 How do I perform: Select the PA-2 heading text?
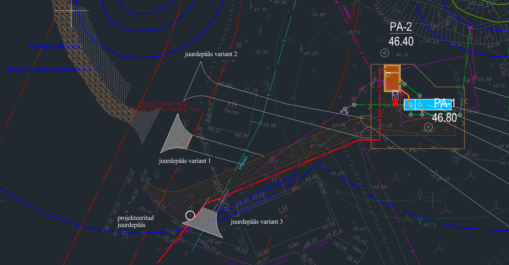401,27
